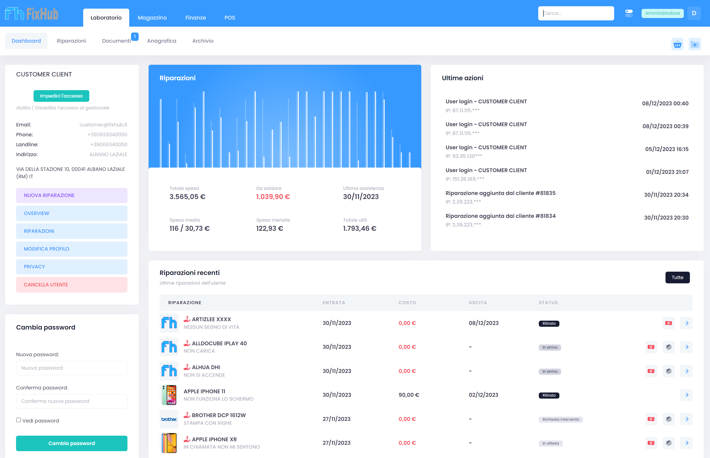Open the Amministratore role badge
The height and width of the screenshot is (458, 710).
point(662,13)
